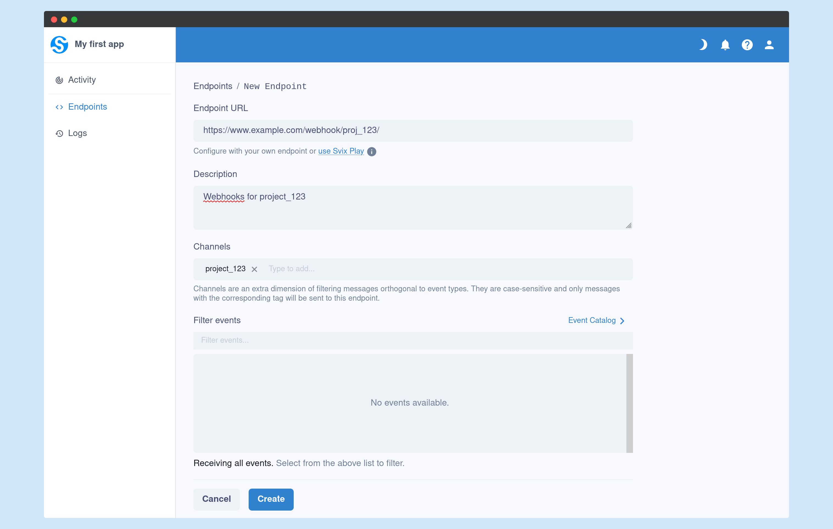Click the info icon next to Svix Play

373,151
